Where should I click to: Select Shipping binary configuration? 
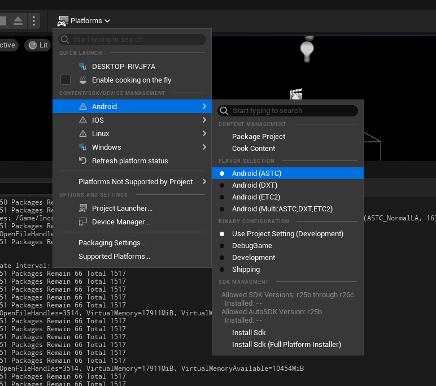tap(287, 270)
